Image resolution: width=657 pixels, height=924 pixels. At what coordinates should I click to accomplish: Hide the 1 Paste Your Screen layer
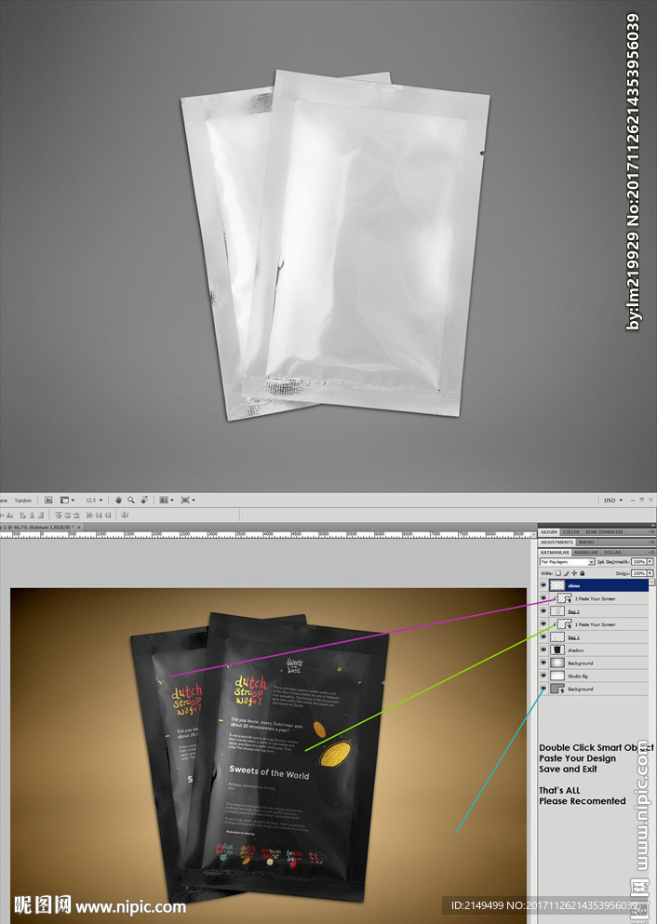(x=543, y=624)
